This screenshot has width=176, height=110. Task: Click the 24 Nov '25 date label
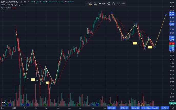(136, 108)
